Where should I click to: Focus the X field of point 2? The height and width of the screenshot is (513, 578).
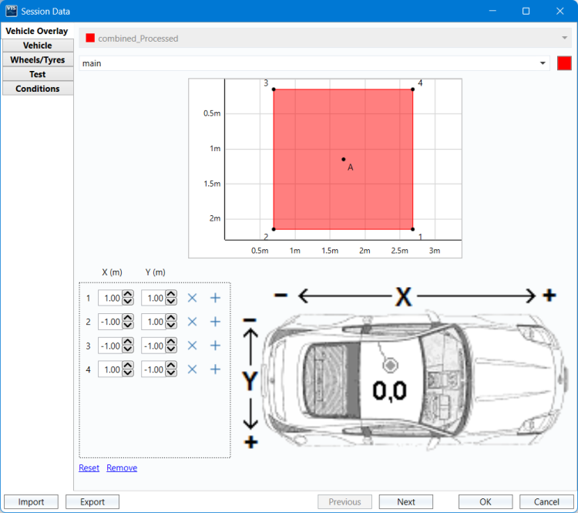pyautogui.click(x=110, y=322)
